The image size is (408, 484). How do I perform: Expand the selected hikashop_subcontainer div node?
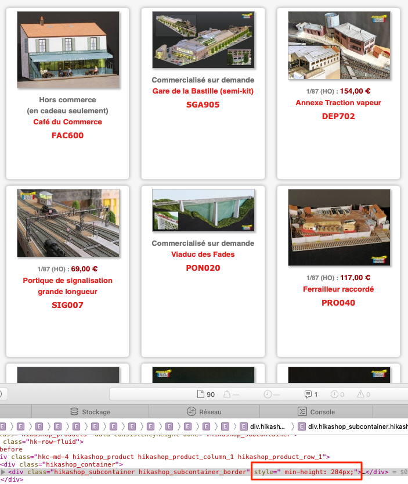pos(3,472)
